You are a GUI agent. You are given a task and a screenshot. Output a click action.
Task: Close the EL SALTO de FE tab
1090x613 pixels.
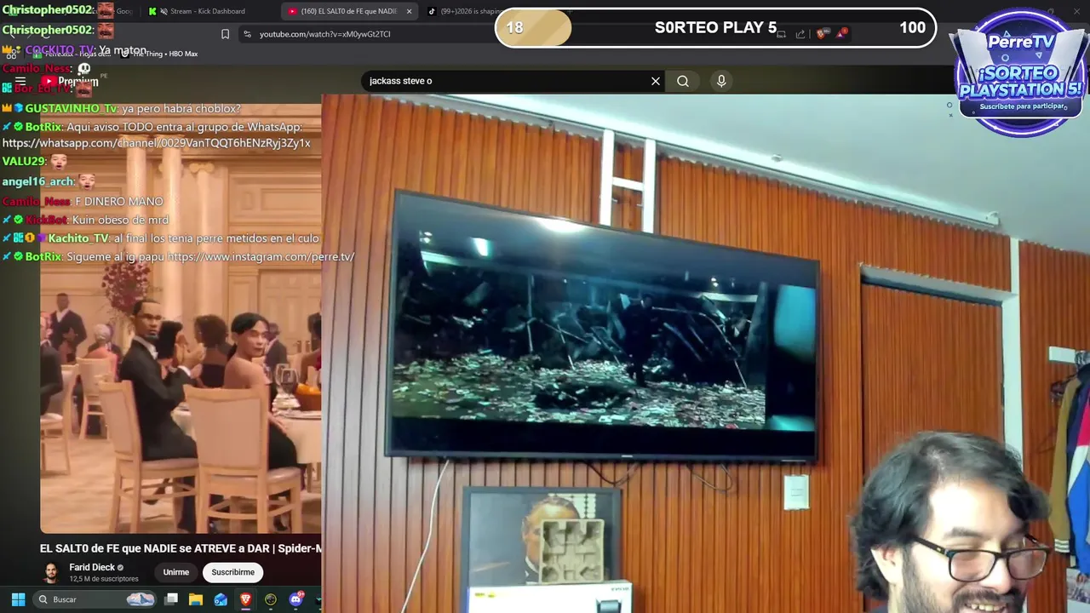(409, 11)
